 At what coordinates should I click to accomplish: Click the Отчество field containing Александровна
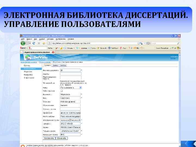click(x=70, y=102)
